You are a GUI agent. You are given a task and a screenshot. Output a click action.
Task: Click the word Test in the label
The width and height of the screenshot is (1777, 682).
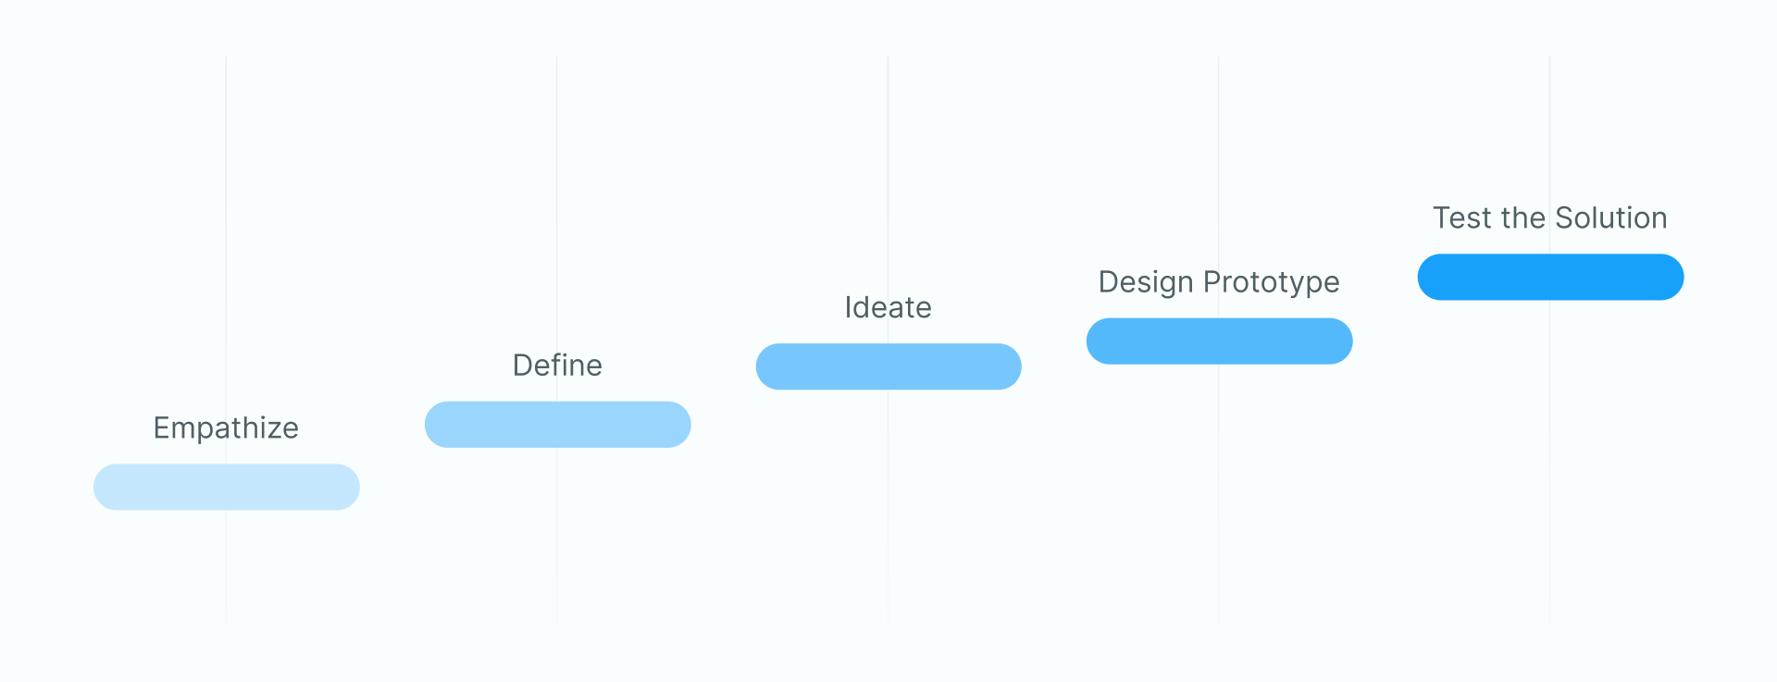tap(1462, 217)
